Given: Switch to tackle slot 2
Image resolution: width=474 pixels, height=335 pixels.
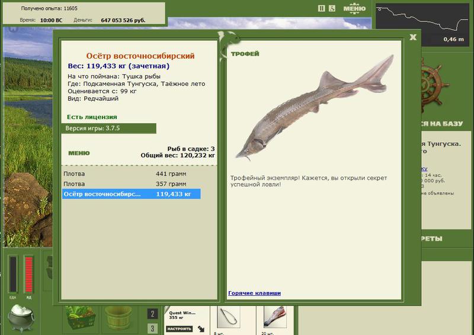Looking at the screenshot, I should coord(152,314).
